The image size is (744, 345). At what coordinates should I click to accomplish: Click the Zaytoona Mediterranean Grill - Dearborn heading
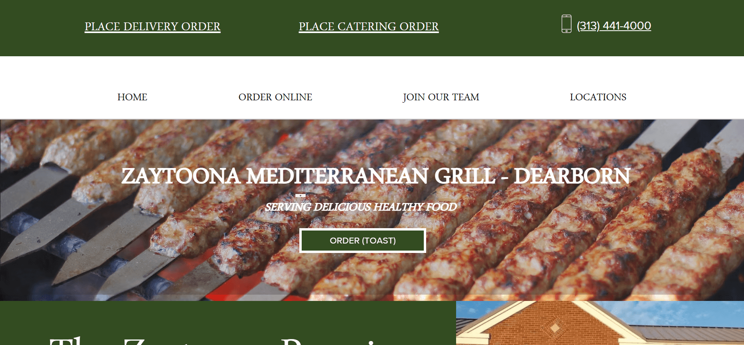[376, 176]
